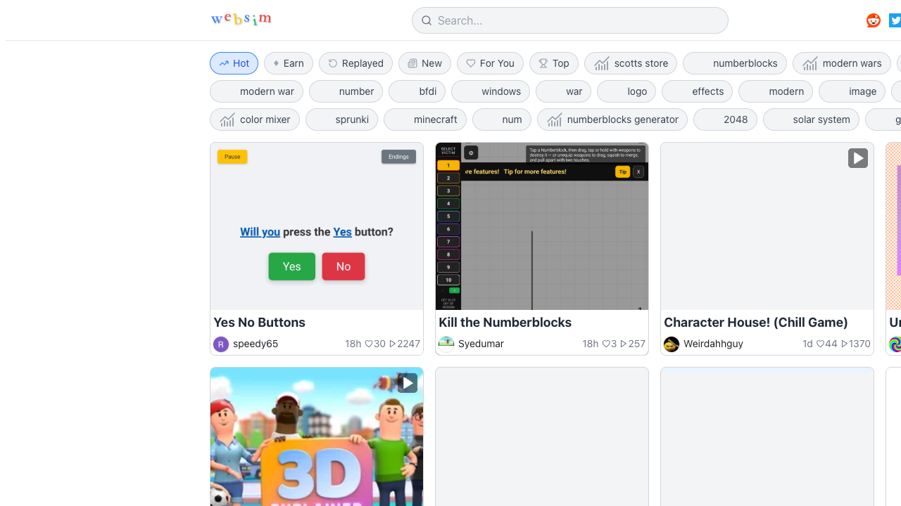Click the For You heart icon

point(471,63)
